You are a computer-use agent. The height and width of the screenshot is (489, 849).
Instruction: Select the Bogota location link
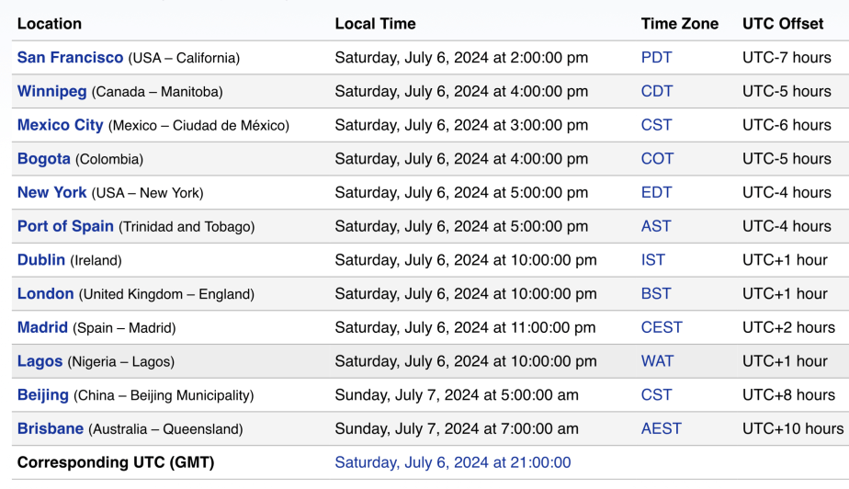click(x=43, y=159)
